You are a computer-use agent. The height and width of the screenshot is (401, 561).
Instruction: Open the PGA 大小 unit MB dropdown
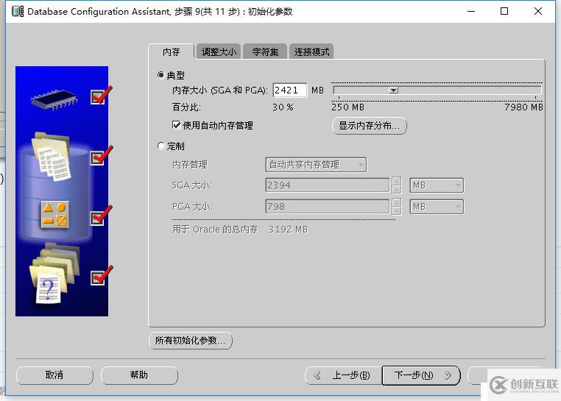pos(437,207)
